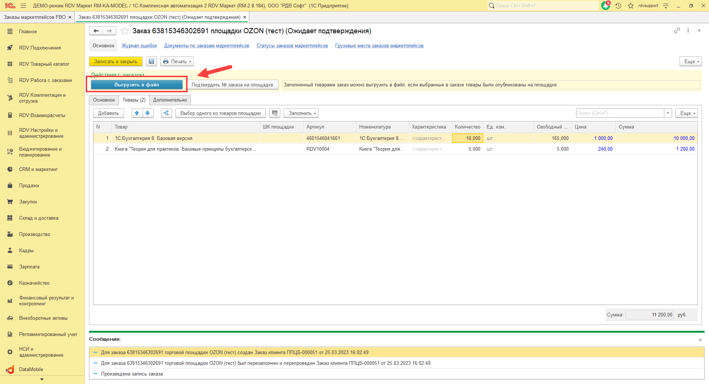Image resolution: width=709 pixels, height=384 pixels.
Task: Open the Журнал ошибок link
Action: 139,46
